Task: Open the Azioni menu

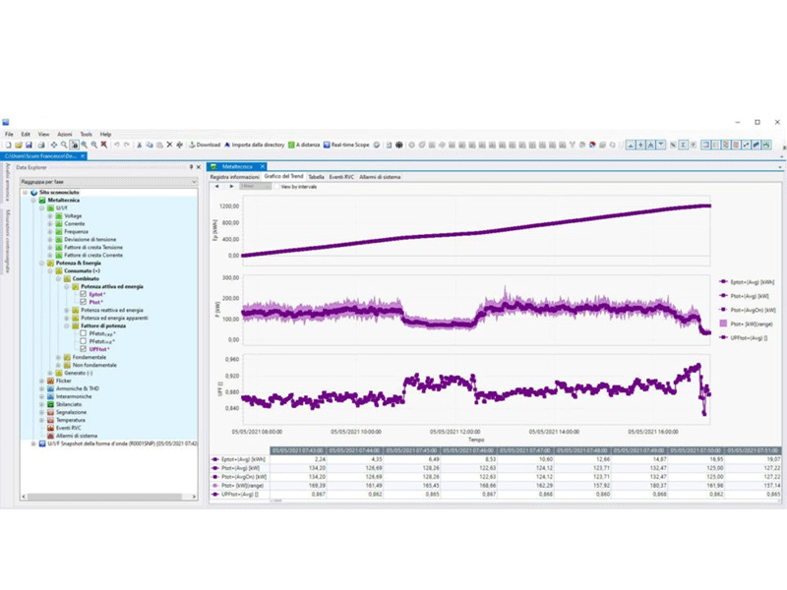Action: tap(64, 134)
